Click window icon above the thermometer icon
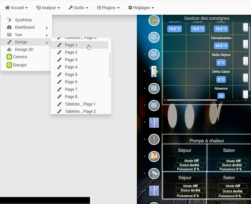 [x=154, y=122]
